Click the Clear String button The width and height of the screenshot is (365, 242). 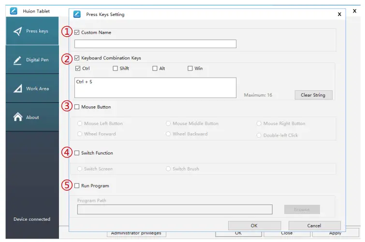[x=313, y=95]
